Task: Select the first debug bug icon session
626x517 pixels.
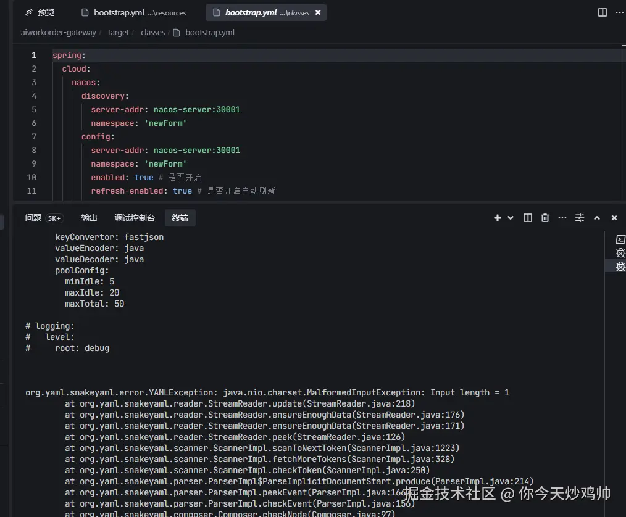Action: (620, 253)
